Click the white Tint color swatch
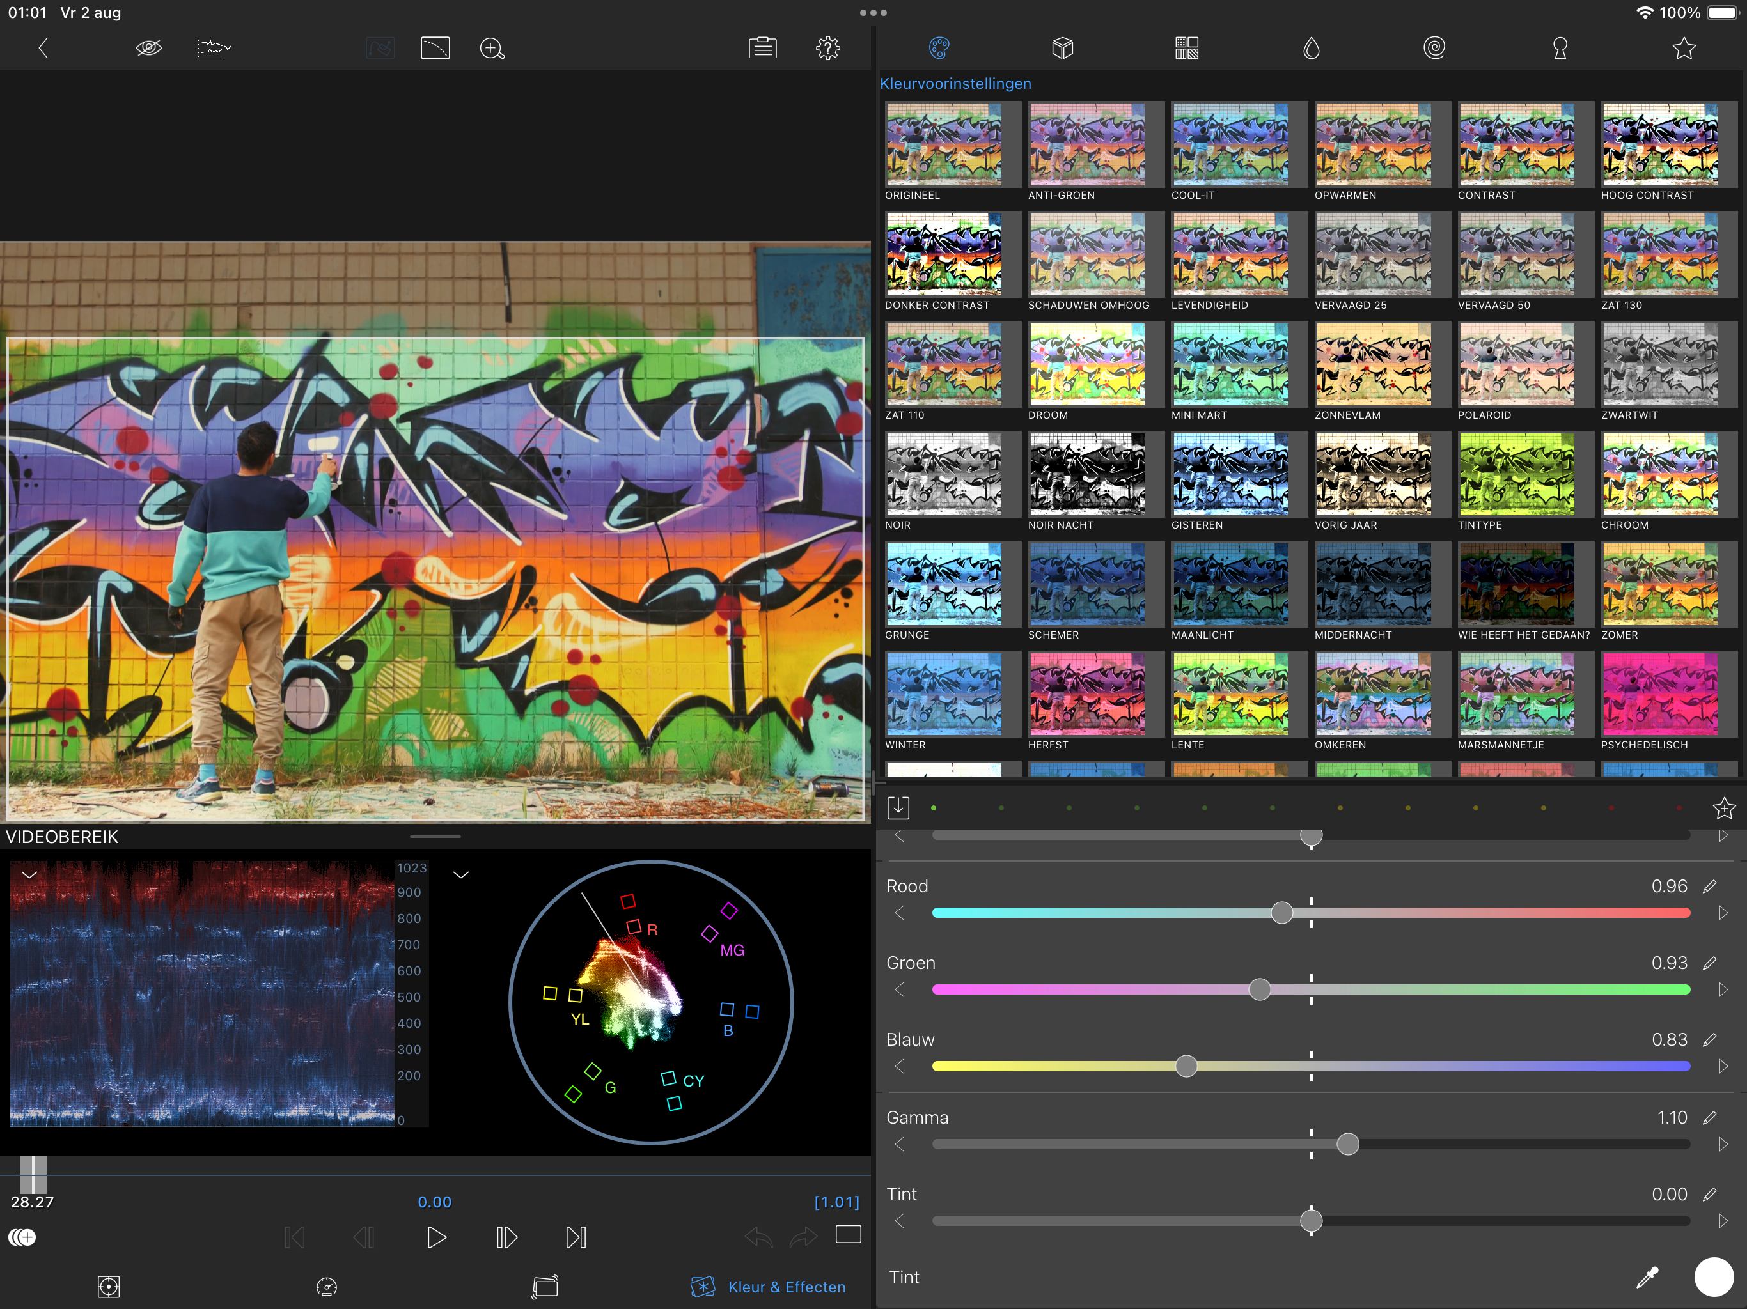The image size is (1747, 1309). pos(1713,1278)
